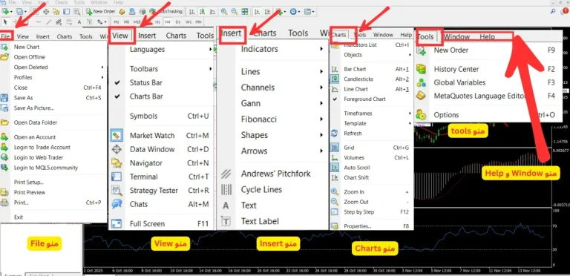The height and width of the screenshot is (276, 570).
Task: Click the Tile Windows icon in the toolbar
Action: tap(245, 12)
